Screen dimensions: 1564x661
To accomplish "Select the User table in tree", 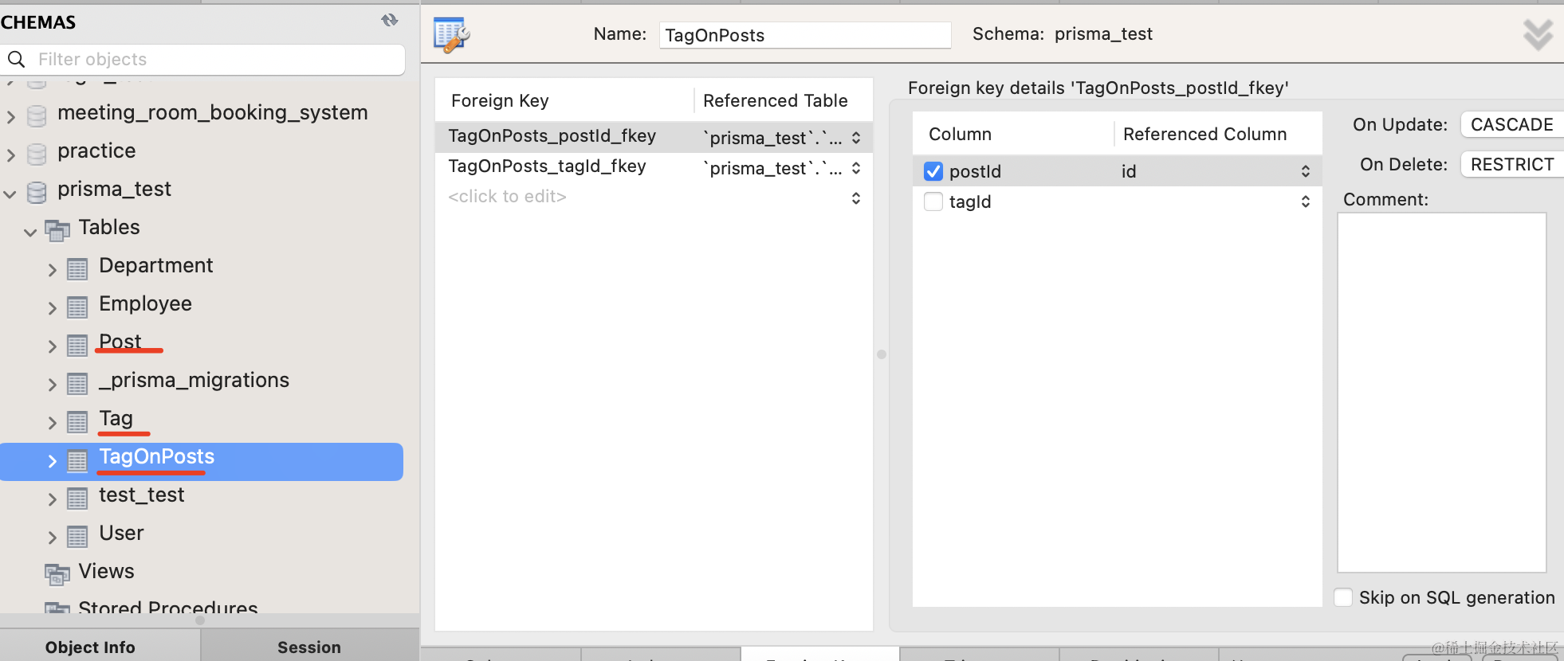I will [121, 534].
